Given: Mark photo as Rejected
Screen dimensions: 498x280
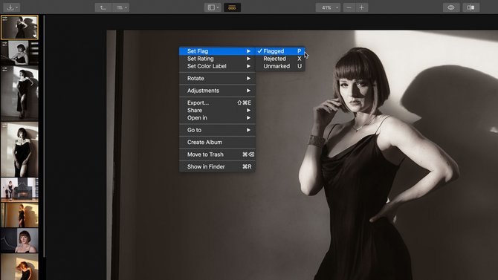Looking at the screenshot, I should pos(280,59).
